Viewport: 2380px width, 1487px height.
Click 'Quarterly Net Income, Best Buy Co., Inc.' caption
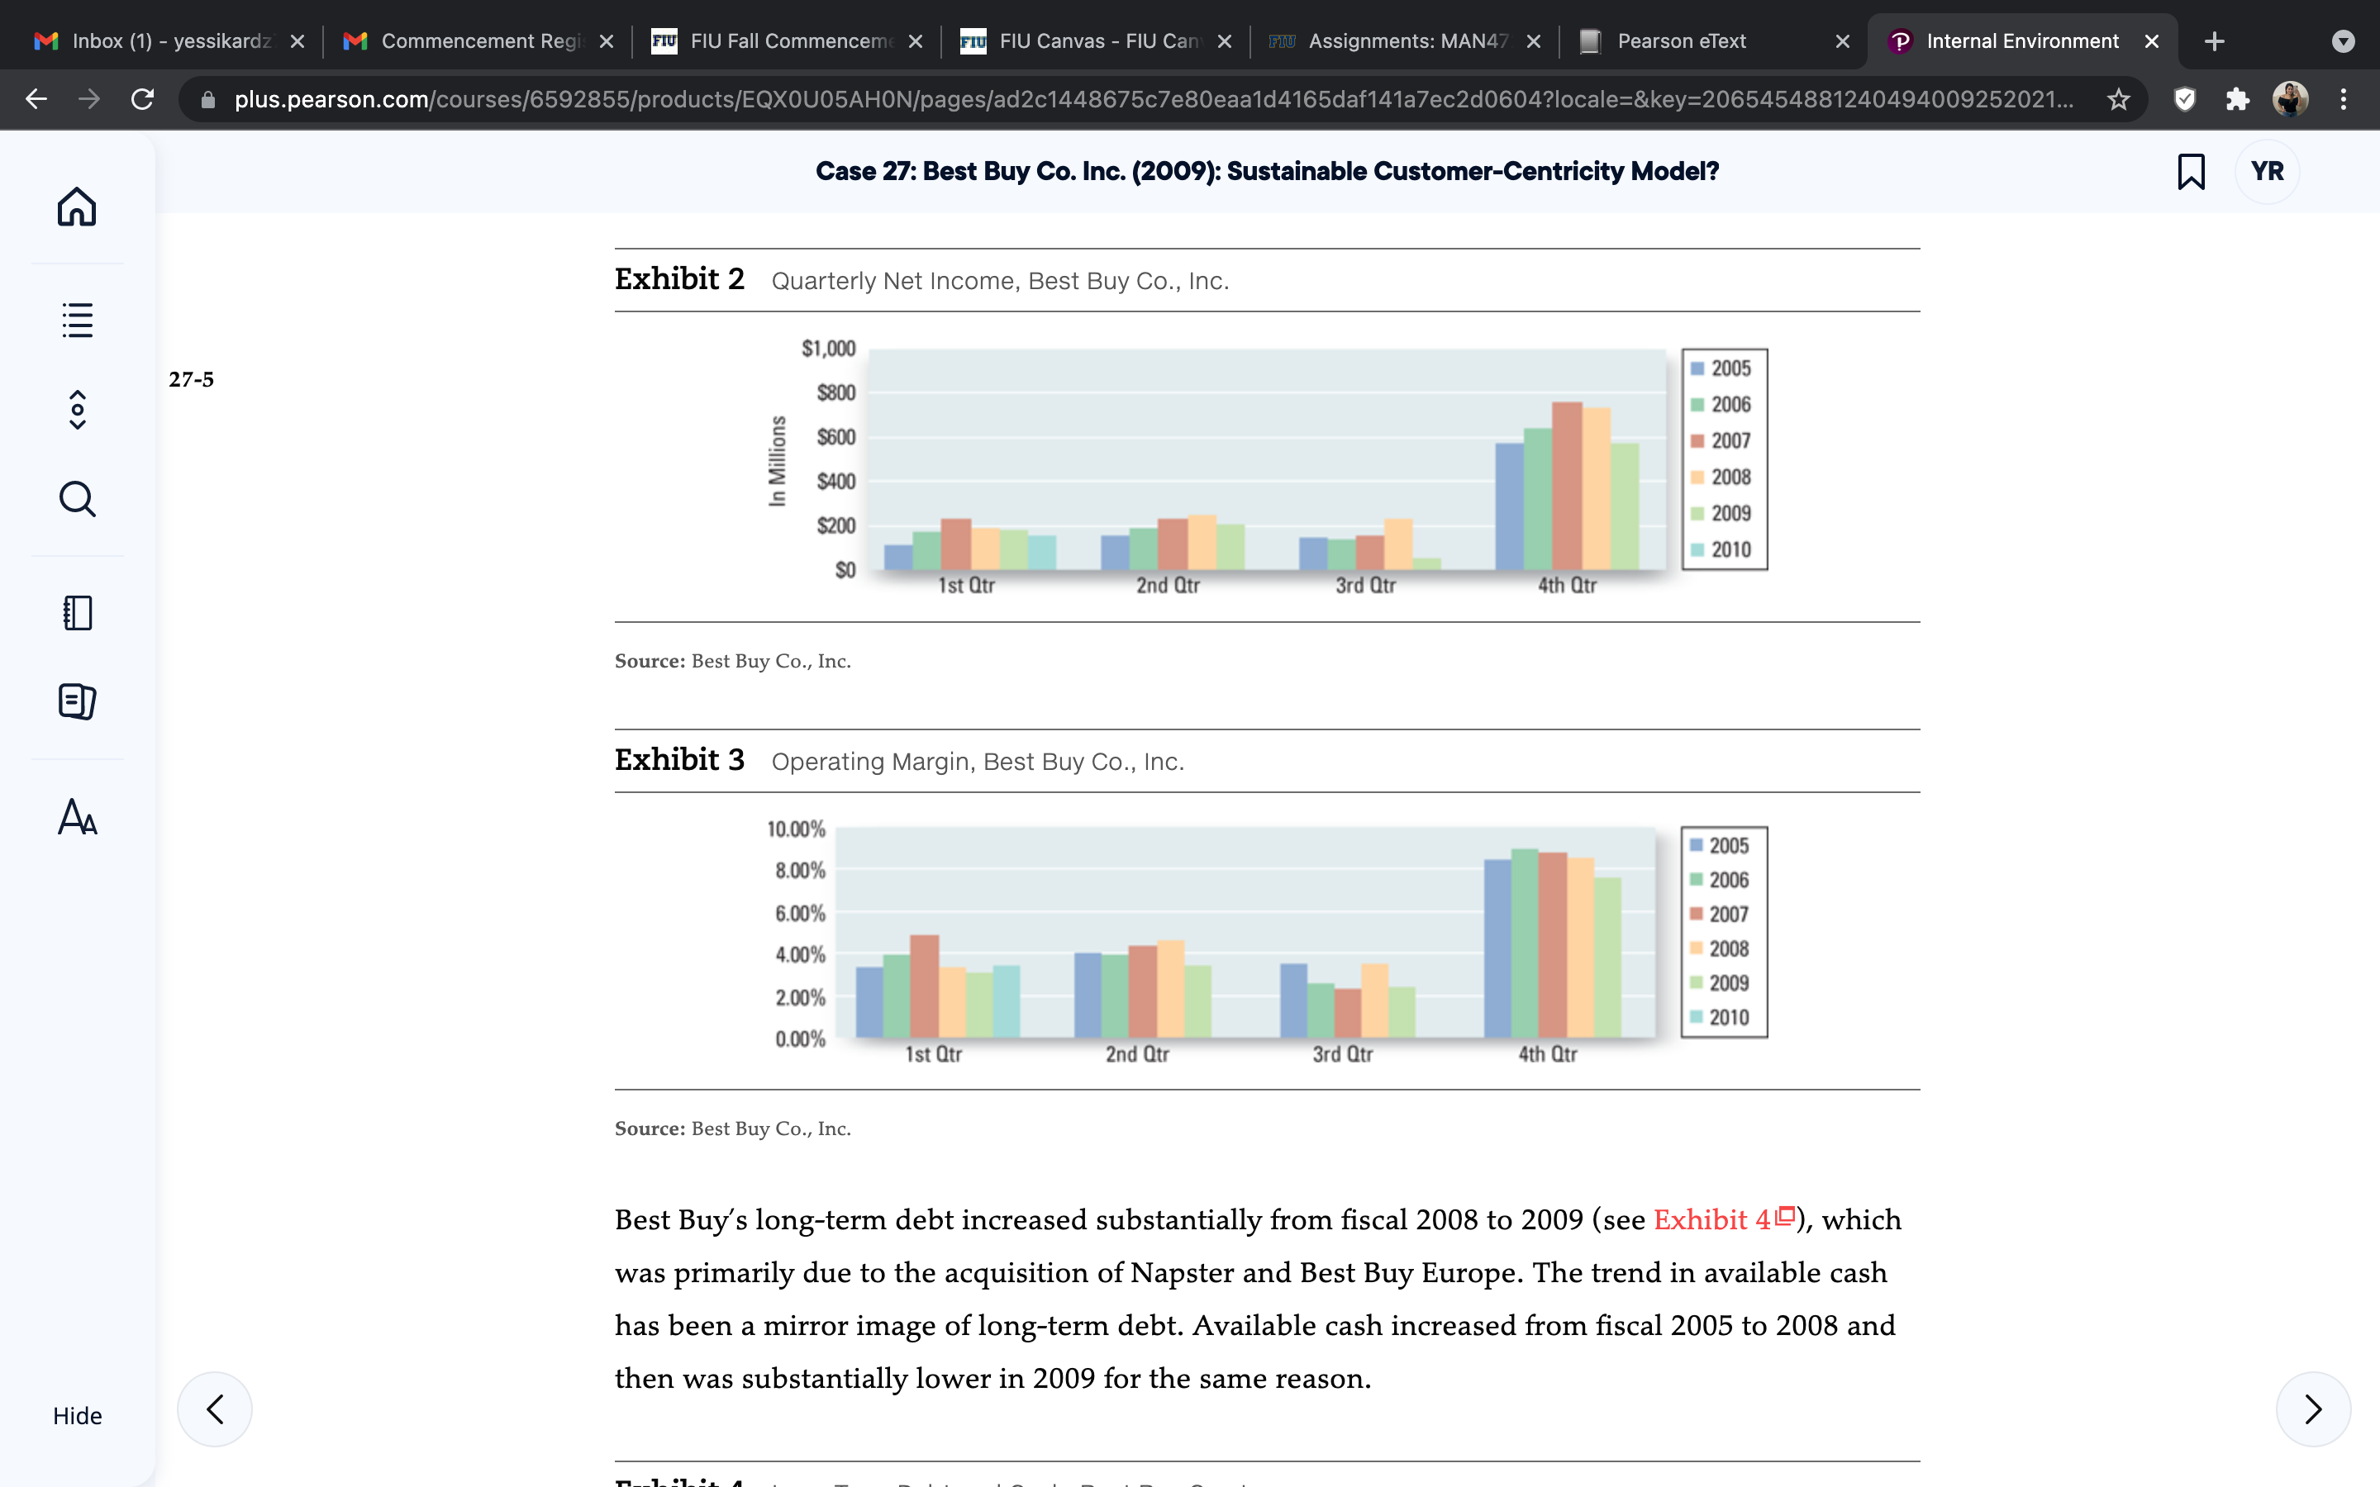(1000, 281)
